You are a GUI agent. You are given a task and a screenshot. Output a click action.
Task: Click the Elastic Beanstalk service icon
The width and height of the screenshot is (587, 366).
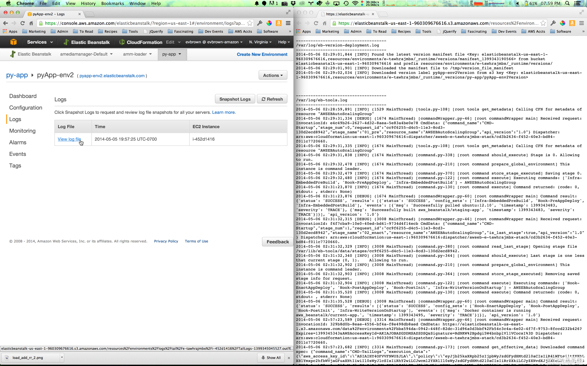(x=66, y=42)
